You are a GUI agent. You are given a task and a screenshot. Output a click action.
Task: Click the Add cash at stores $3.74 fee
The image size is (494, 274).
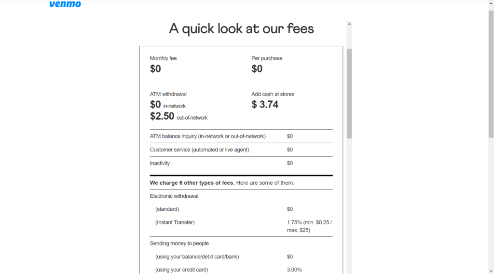click(265, 105)
